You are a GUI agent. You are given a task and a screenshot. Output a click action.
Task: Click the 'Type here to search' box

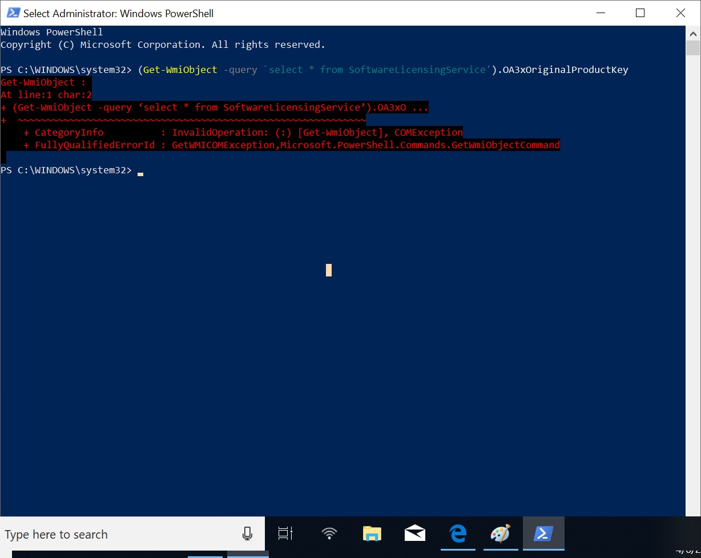point(132,534)
